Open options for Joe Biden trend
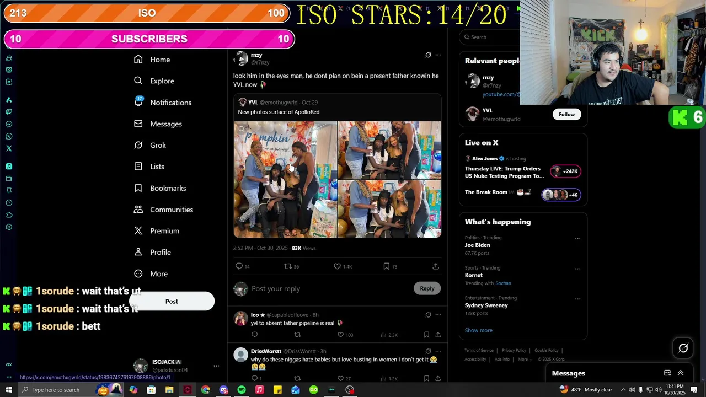 577,239
